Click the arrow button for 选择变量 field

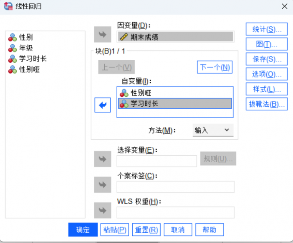[x=103, y=159]
